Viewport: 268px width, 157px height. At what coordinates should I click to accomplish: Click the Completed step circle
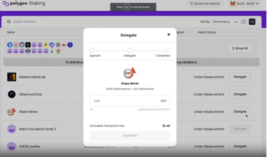point(168,51)
